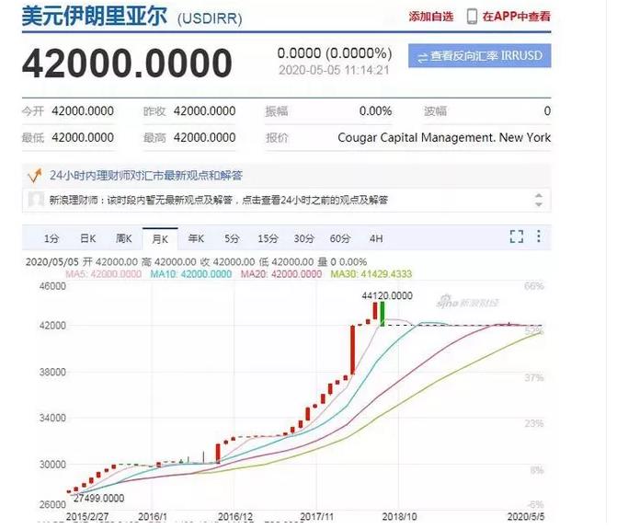Open the chart more-options dots menu
This screenshot has height=529, width=617.
point(538,236)
